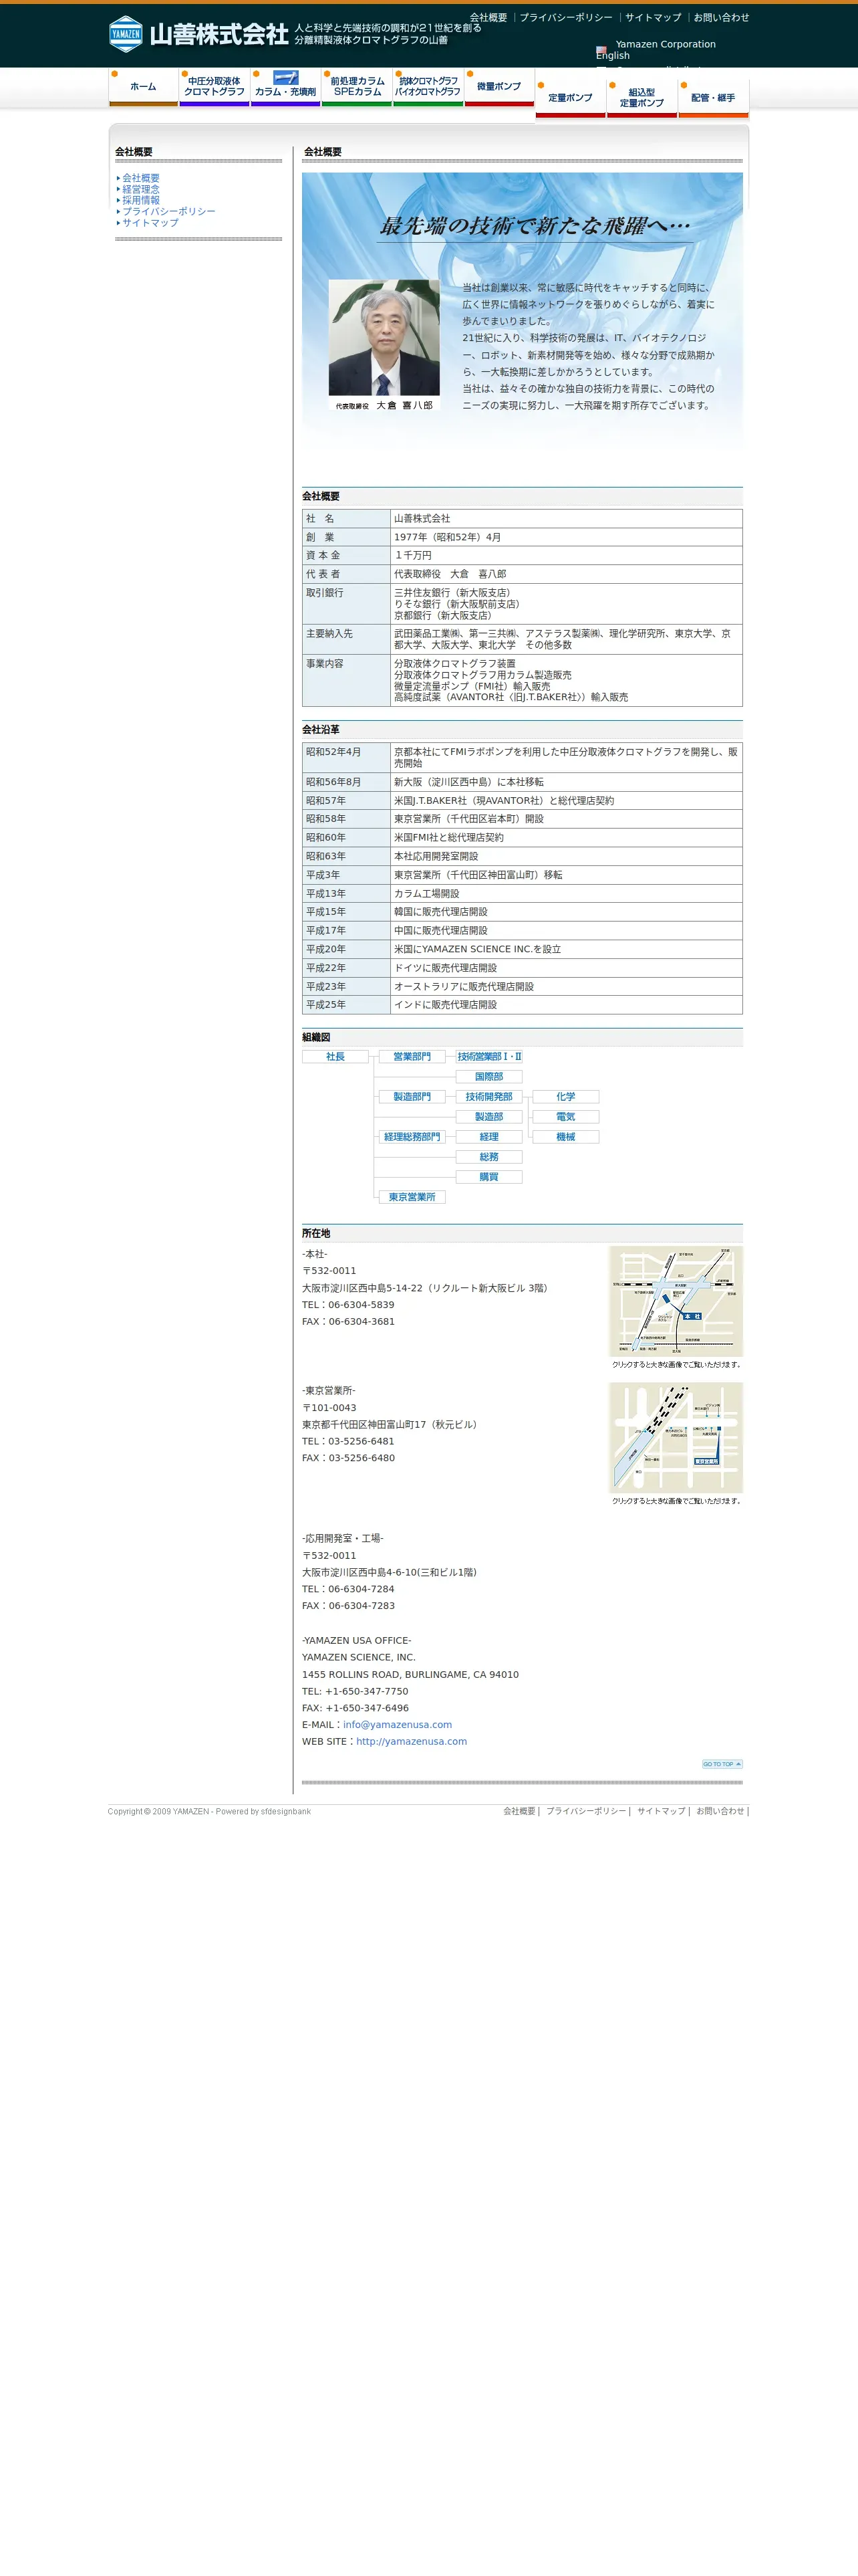858x2576 pixels.
Task: Select サイトマップ in the sidebar
Action: [150, 222]
